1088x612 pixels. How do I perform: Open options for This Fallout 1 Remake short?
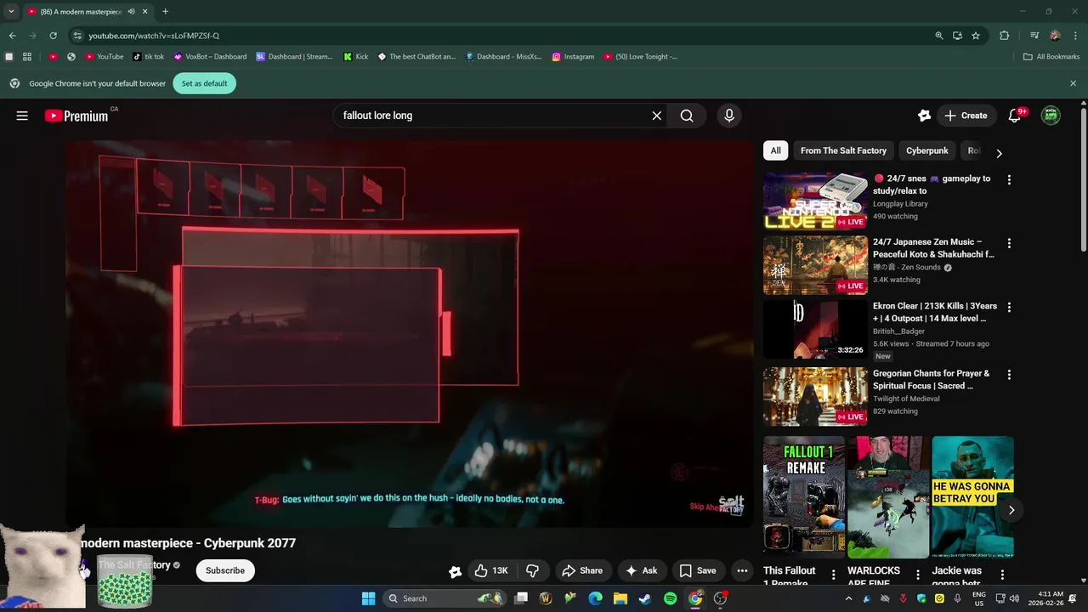pos(833,575)
